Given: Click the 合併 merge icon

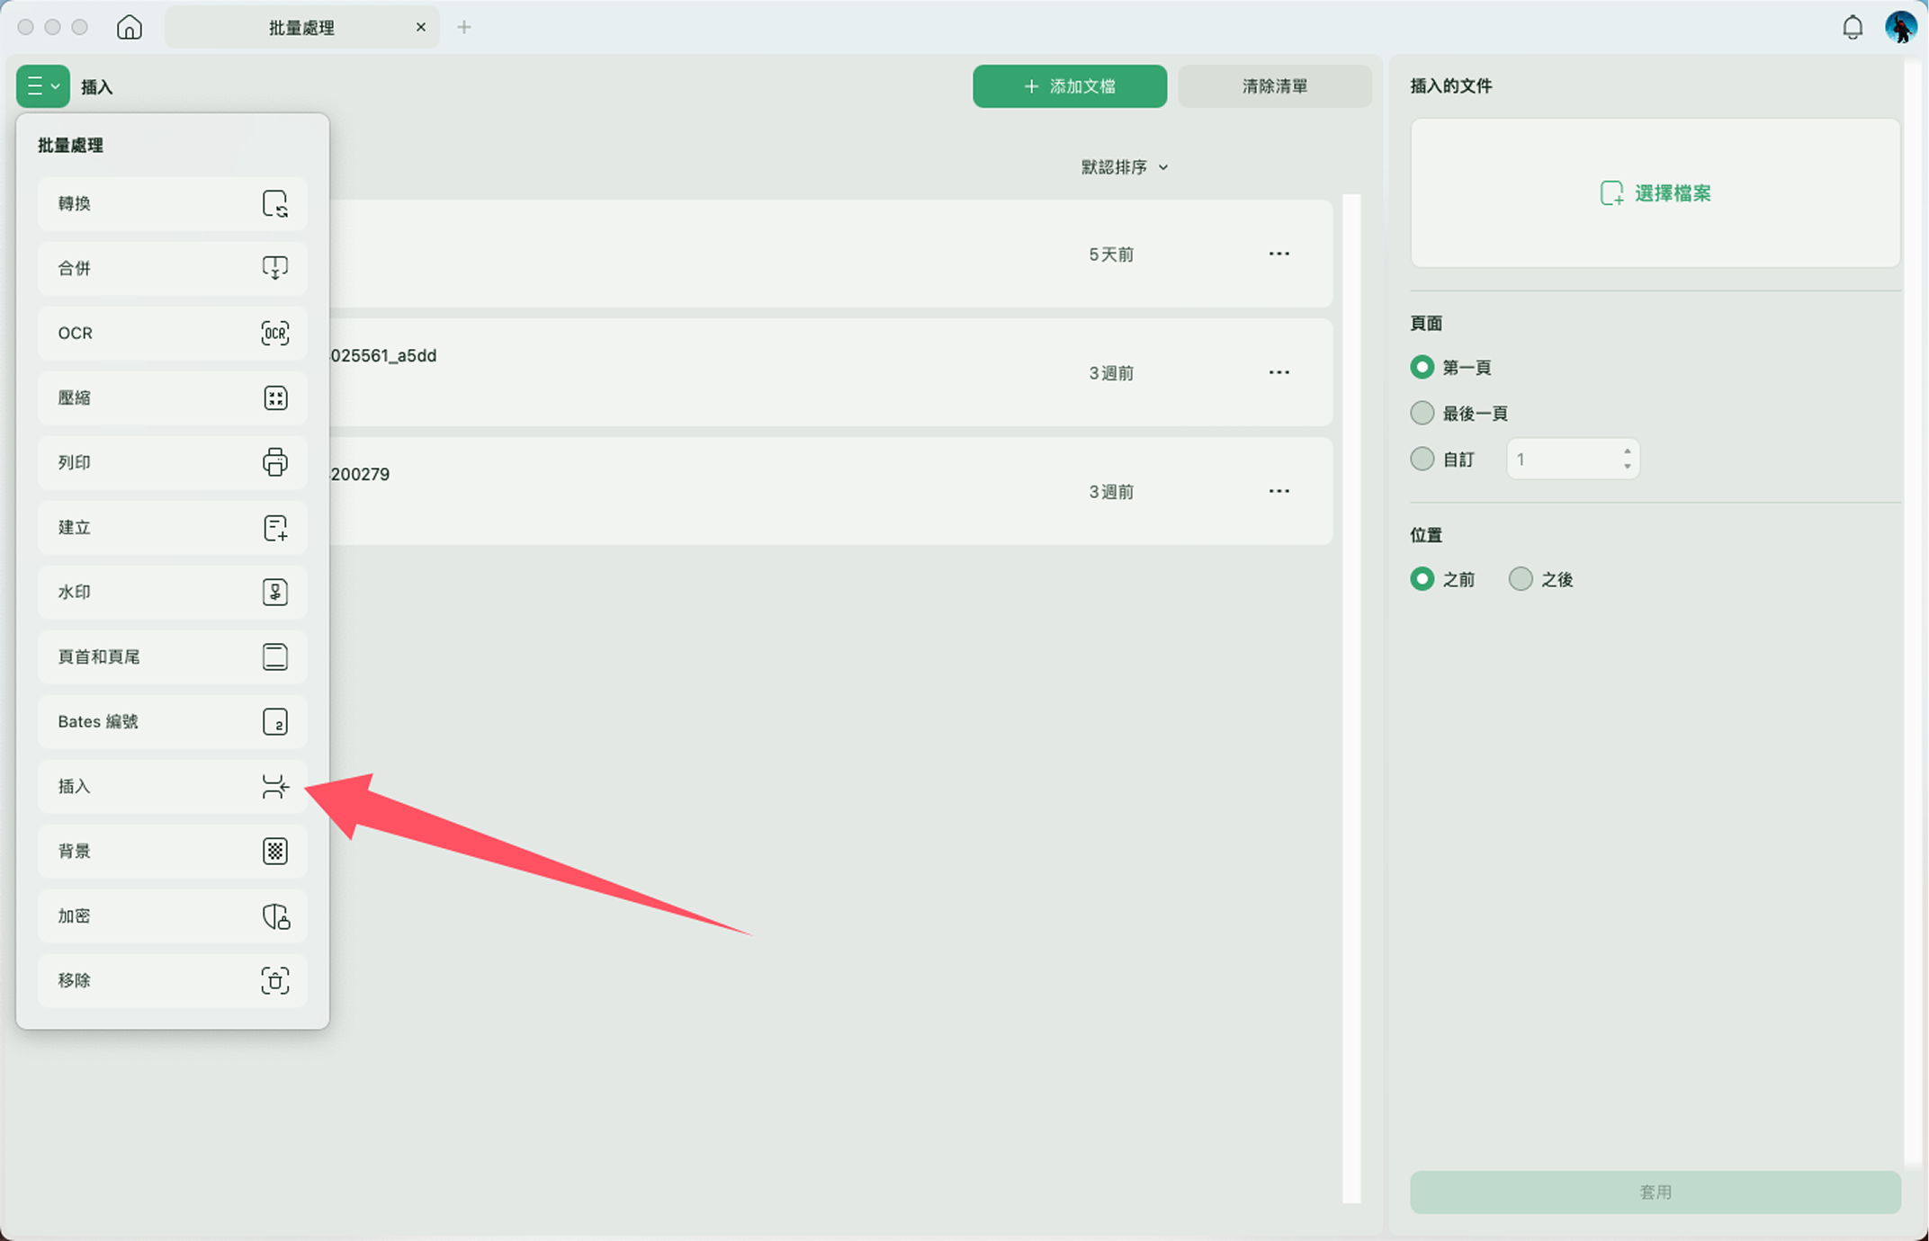Looking at the screenshot, I should pos(275,268).
